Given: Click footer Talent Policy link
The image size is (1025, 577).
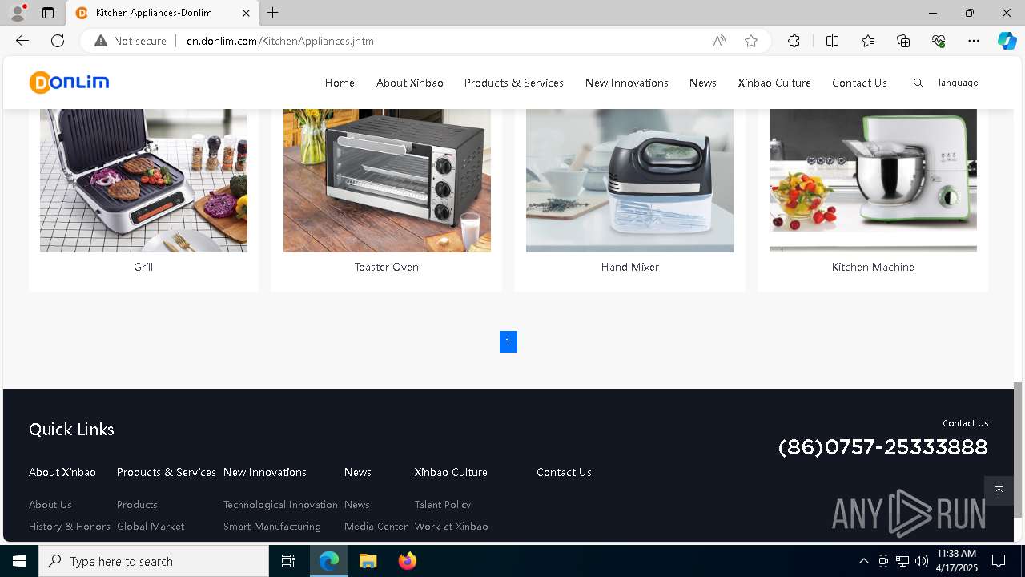Looking at the screenshot, I should point(443,504).
